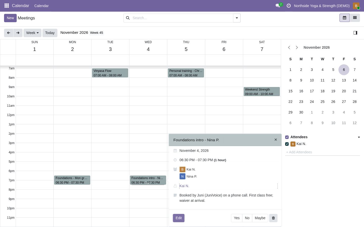Screen dimensions: 364x227
Task: Mini calendar next month chevron
Action: [297, 47]
